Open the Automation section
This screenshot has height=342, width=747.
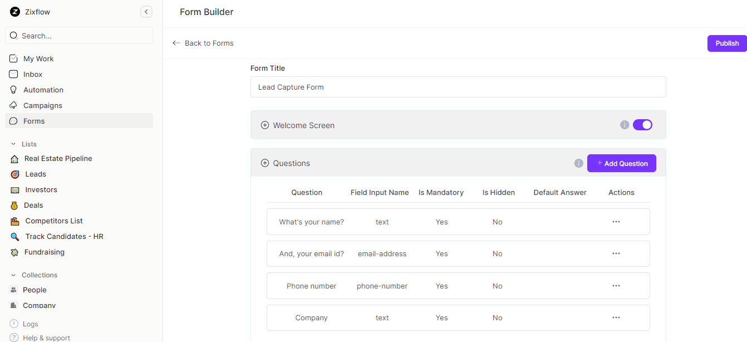point(42,90)
